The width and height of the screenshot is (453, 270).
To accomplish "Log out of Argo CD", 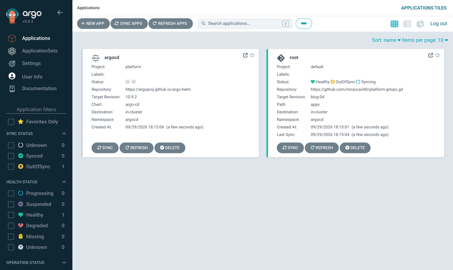I will pyautogui.click(x=439, y=24).
